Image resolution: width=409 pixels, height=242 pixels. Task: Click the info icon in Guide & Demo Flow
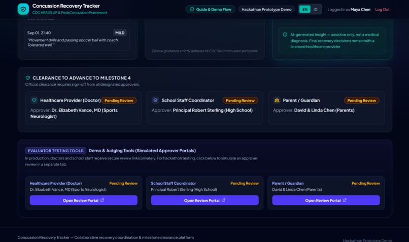tap(192, 10)
